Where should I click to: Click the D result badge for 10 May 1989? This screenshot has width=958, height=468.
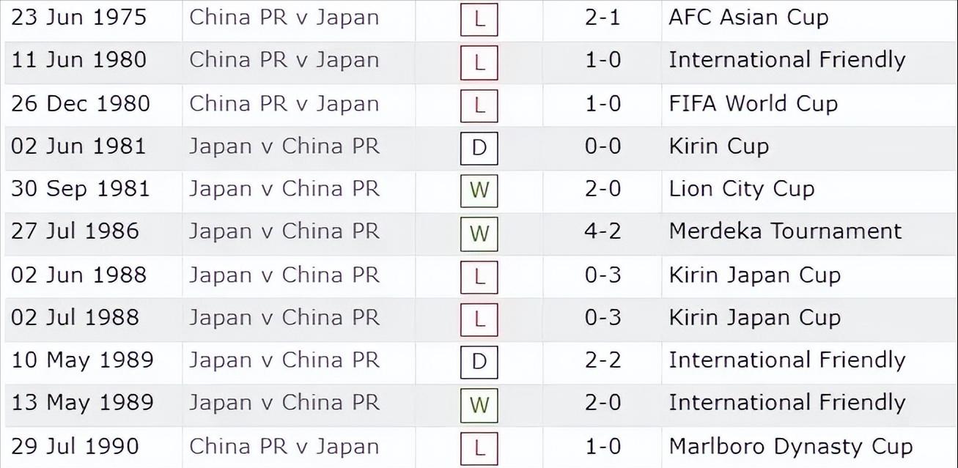[479, 362]
